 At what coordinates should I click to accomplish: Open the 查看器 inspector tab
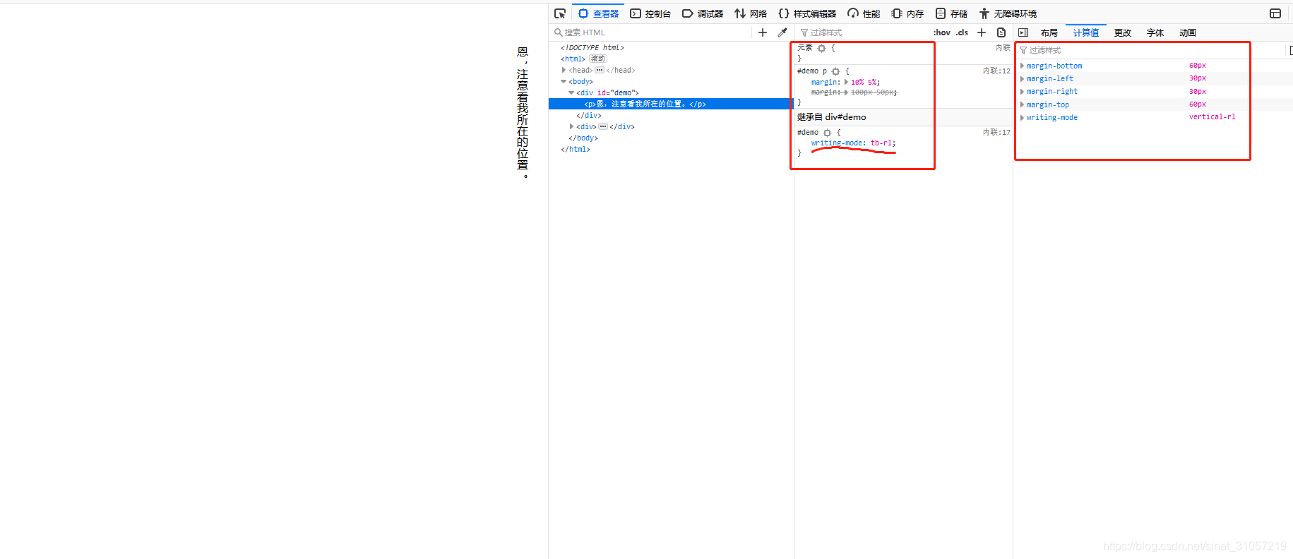tap(598, 13)
